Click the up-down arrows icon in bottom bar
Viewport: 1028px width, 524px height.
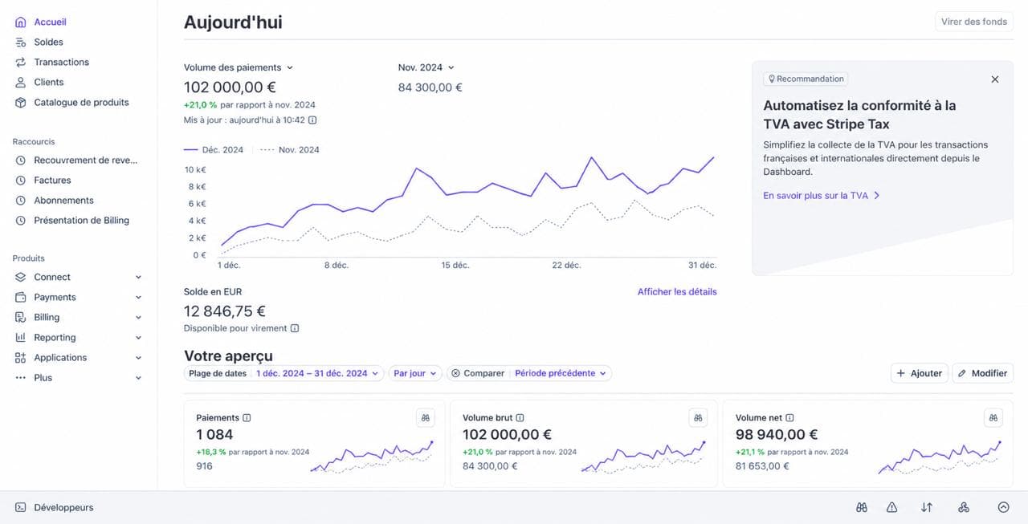927,507
